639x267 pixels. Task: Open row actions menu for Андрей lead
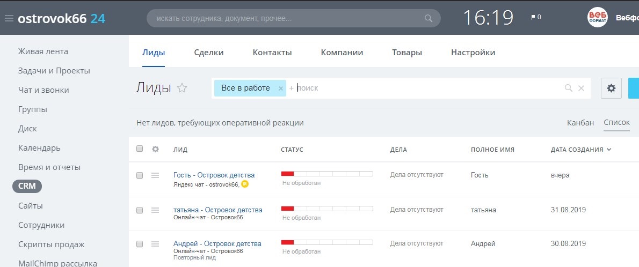(155, 244)
